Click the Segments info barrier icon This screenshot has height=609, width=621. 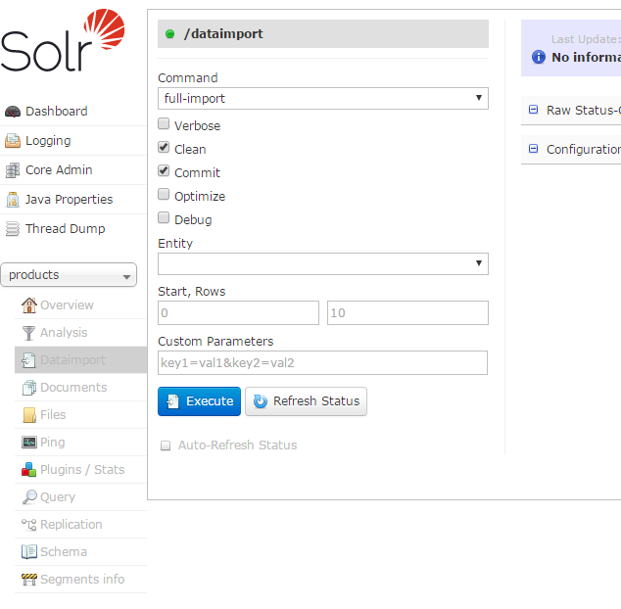tap(29, 580)
